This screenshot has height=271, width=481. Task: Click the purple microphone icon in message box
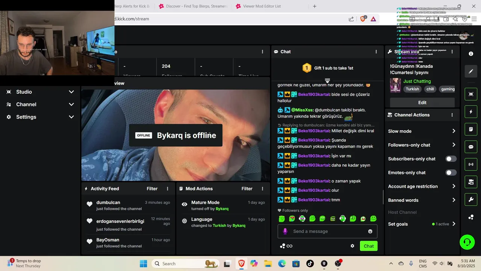tap(285, 231)
